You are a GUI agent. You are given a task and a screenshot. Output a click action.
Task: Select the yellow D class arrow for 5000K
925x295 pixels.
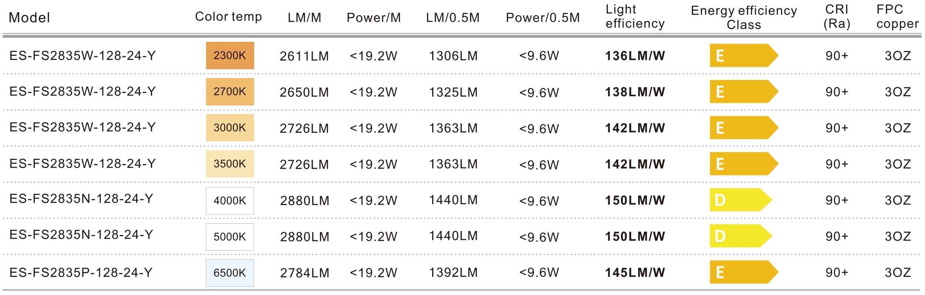pos(740,236)
